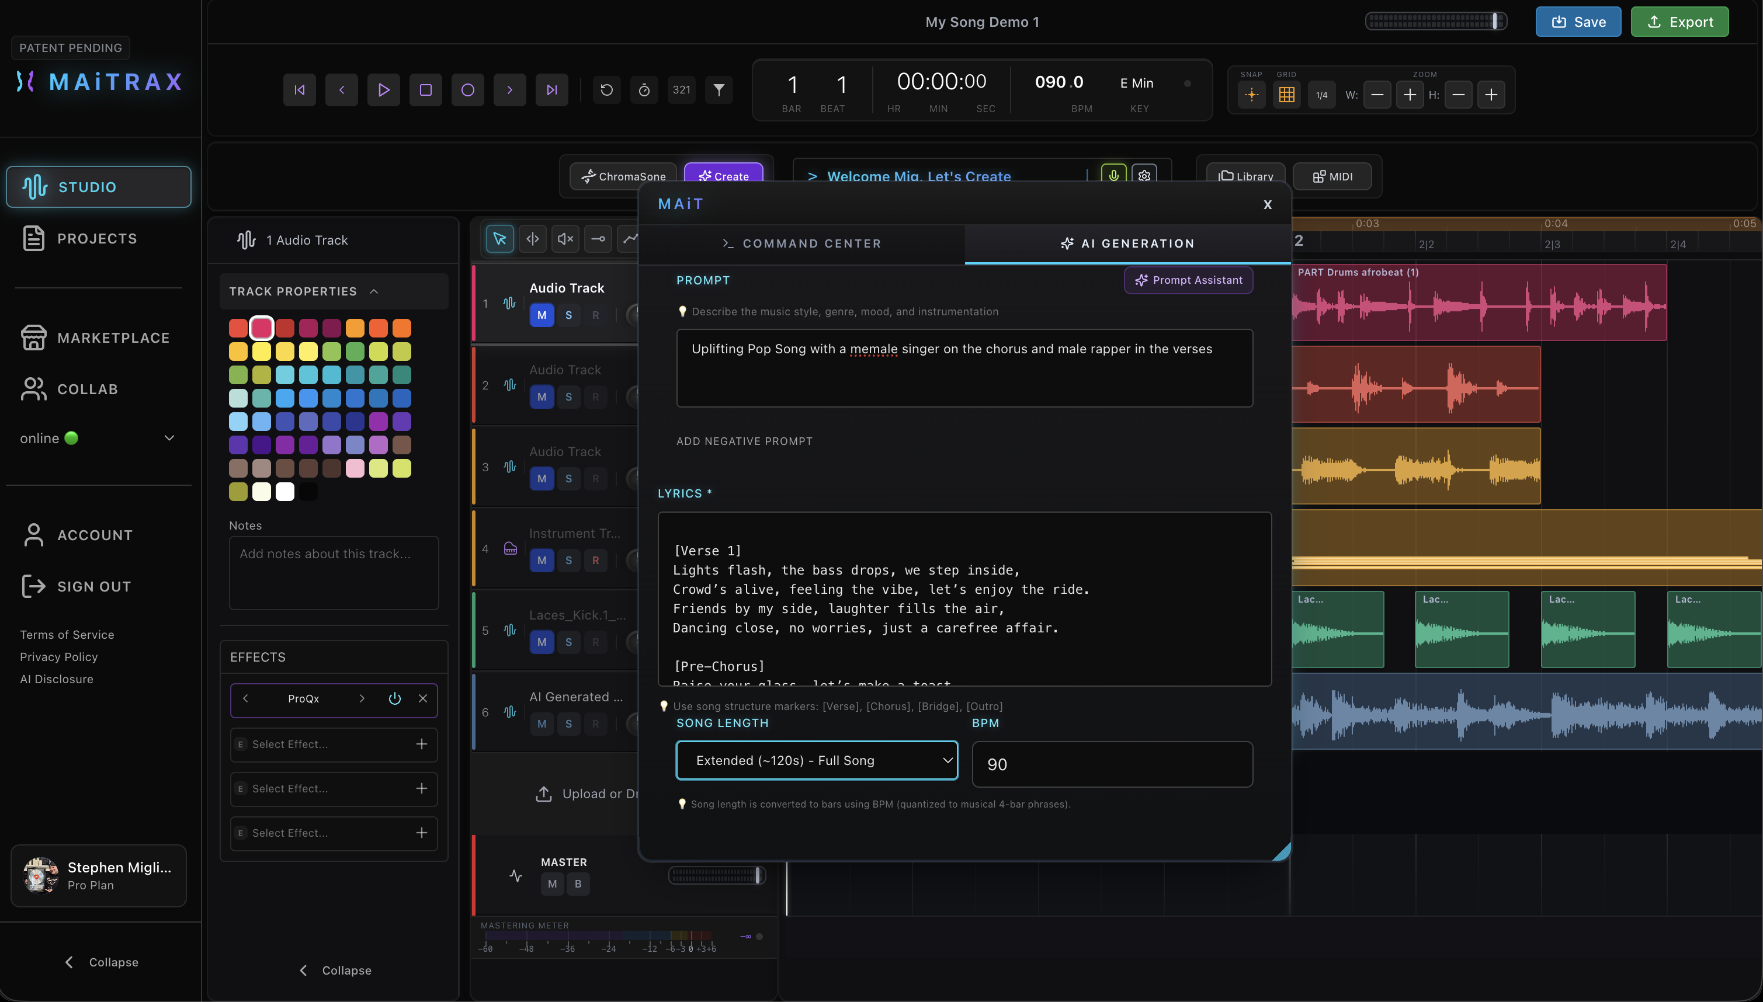This screenshot has height=1002, width=1763.
Task: Switch to Command Center tab
Action: click(801, 243)
